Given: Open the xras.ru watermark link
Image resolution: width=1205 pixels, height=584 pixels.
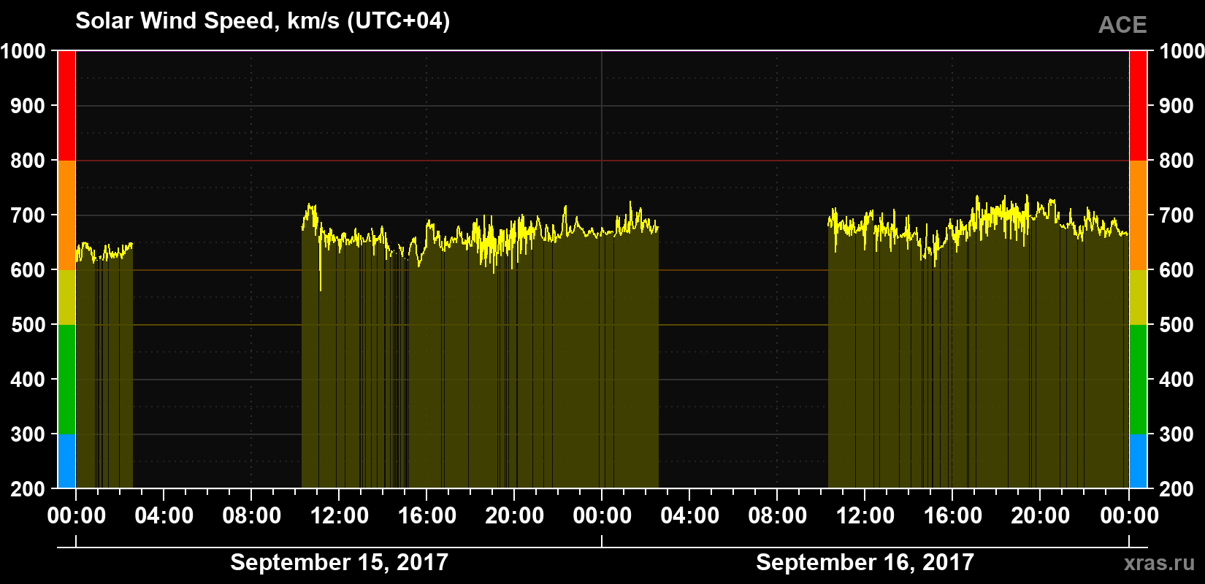Looking at the screenshot, I should (1159, 563).
